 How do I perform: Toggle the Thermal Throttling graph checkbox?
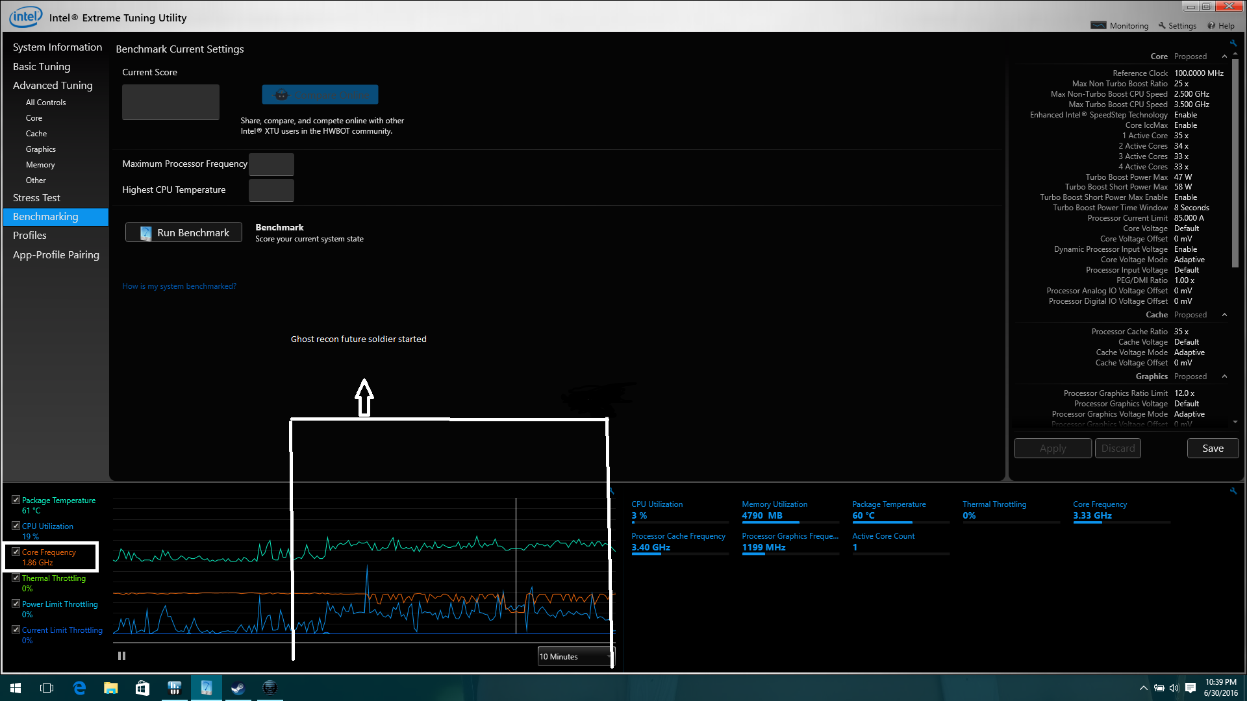(x=16, y=578)
